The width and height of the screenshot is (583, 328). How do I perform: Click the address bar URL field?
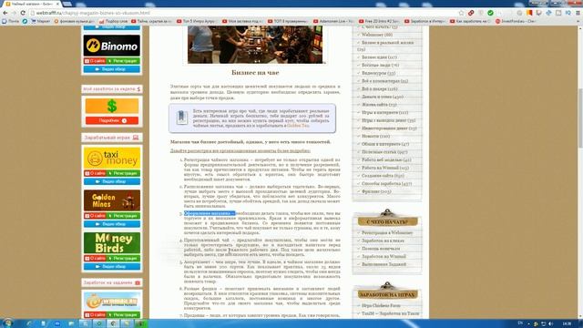coord(243,13)
